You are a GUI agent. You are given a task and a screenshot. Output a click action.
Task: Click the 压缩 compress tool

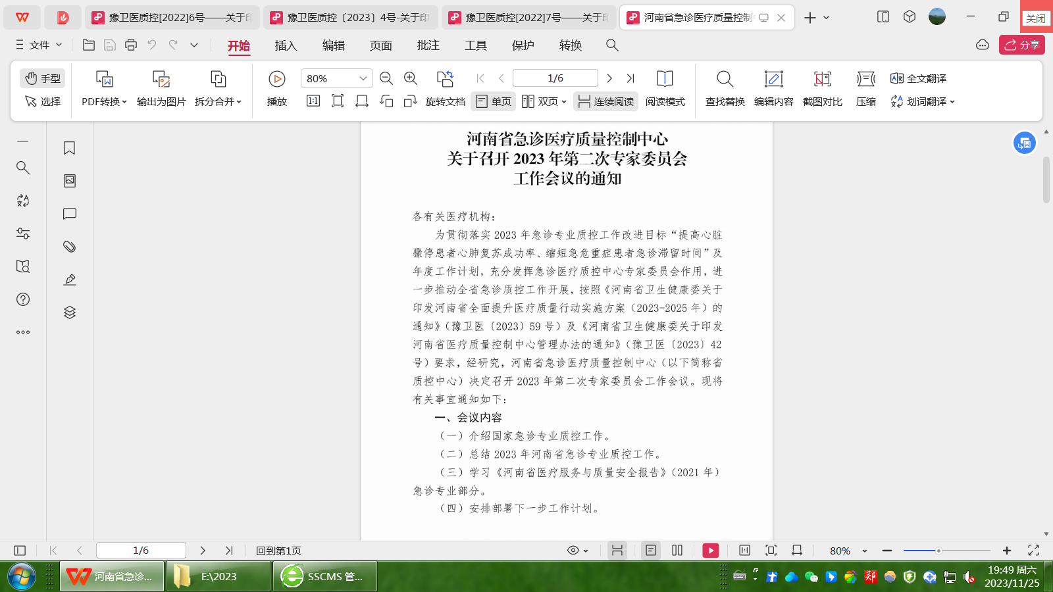pyautogui.click(x=866, y=89)
